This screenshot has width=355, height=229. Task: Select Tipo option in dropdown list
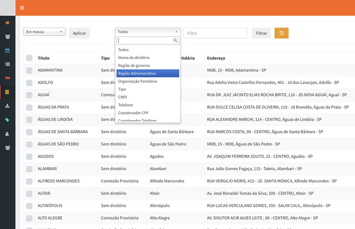click(148, 89)
